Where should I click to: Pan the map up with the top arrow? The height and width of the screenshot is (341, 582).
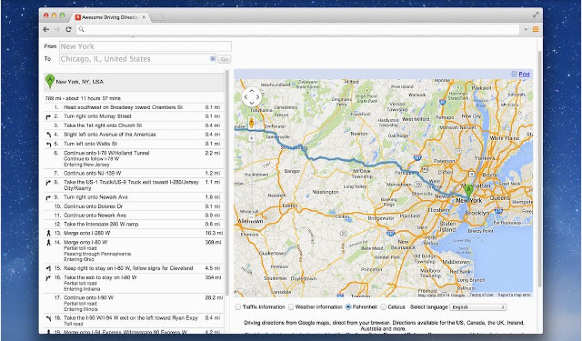tap(252, 90)
